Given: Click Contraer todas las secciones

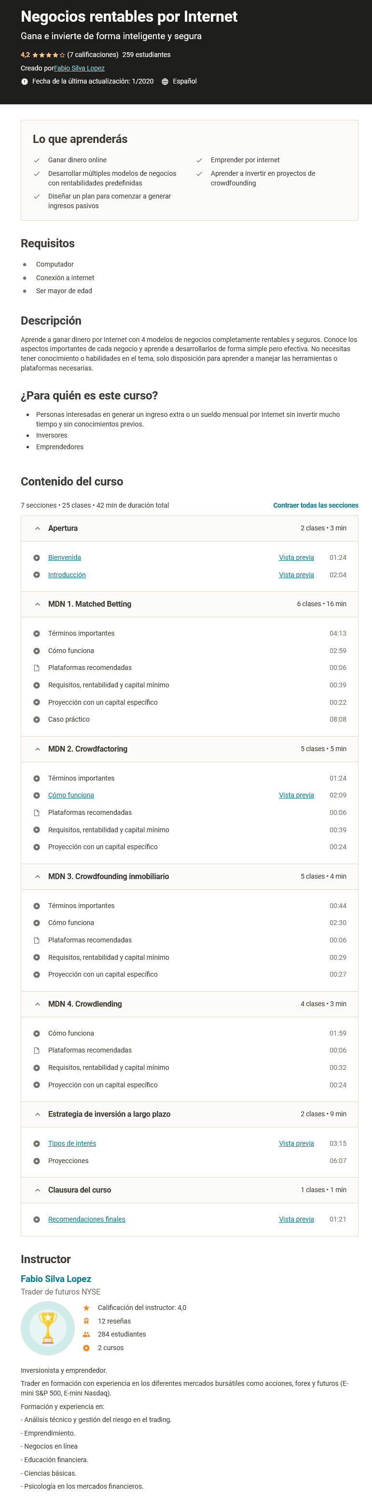Looking at the screenshot, I should pyautogui.click(x=316, y=505).
